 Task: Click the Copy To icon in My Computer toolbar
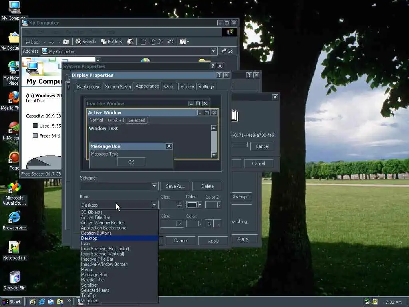152,42
